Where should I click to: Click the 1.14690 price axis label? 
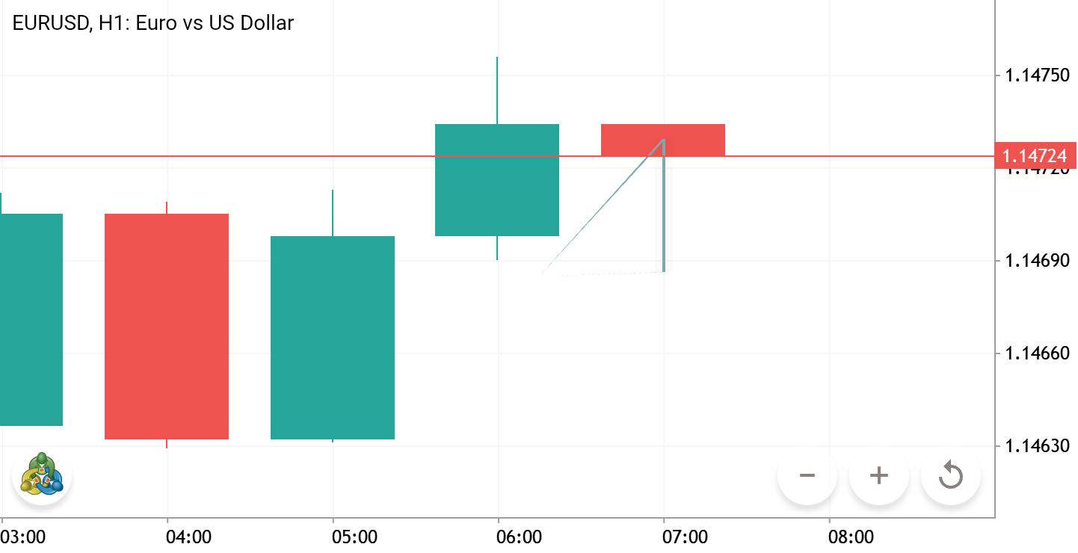(x=1036, y=261)
